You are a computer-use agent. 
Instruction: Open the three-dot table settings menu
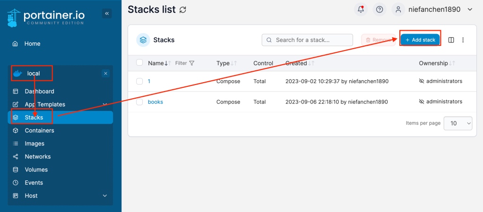click(463, 40)
